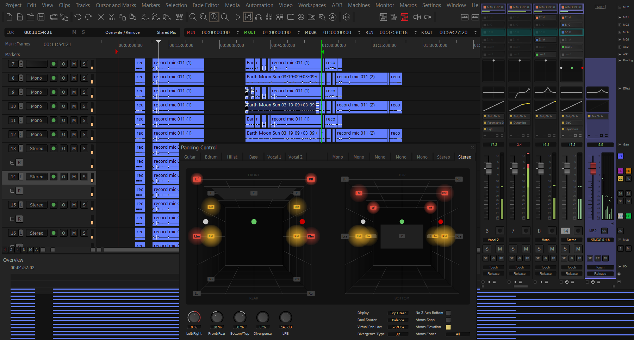Click the muted speaker icon in the toolbar
This screenshot has height=340, width=634.
click(x=427, y=17)
